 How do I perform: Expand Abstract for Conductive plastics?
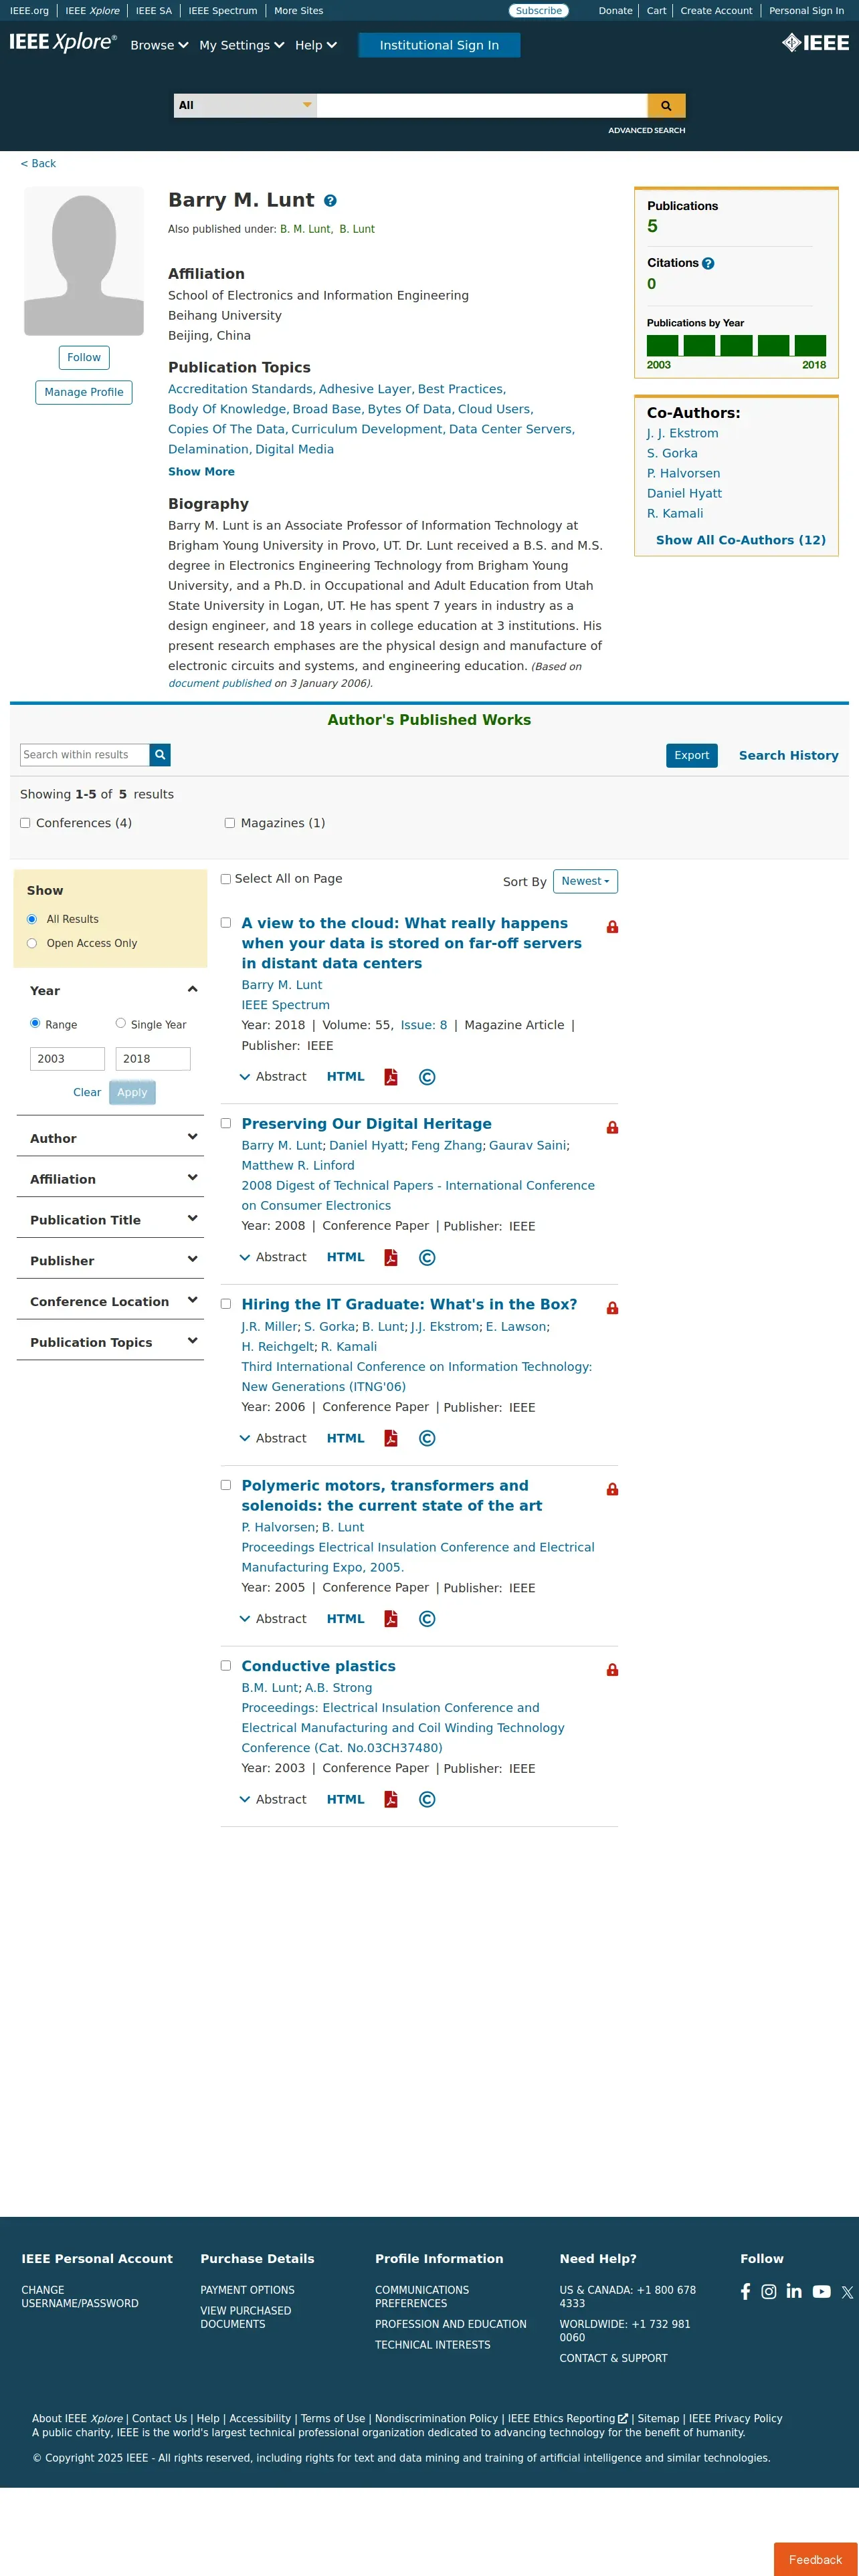[273, 1799]
